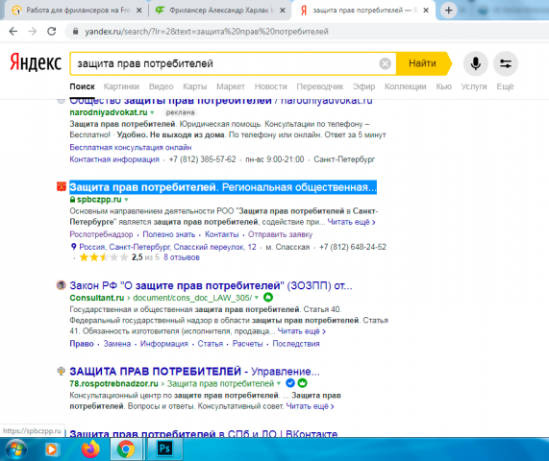Screen dimensions: 549x461
Task: Click 'Роспотребнадзор' sitelink under spbczpp.ru
Action: (101, 234)
